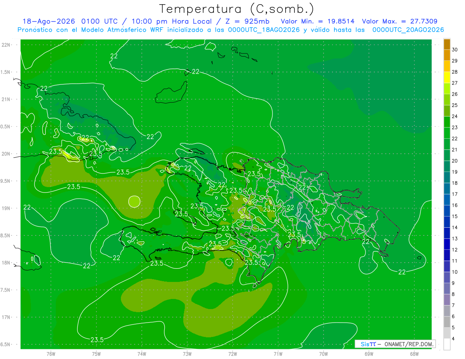
Task: Click the '69W' longitude axis label
Action: (x=369, y=354)
